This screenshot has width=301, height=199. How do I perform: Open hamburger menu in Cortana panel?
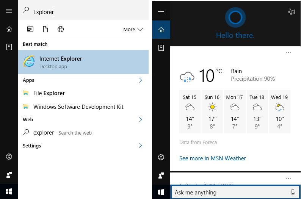(161, 11)
